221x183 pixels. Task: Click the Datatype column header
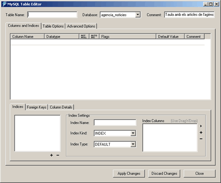tap(62, 36)
